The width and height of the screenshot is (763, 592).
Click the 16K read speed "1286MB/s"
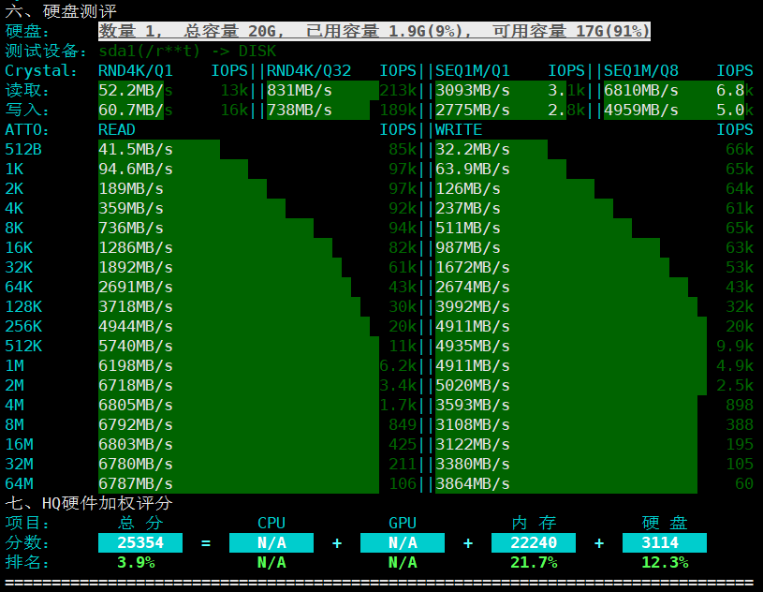pyautogui.click(x=136, y=248)
